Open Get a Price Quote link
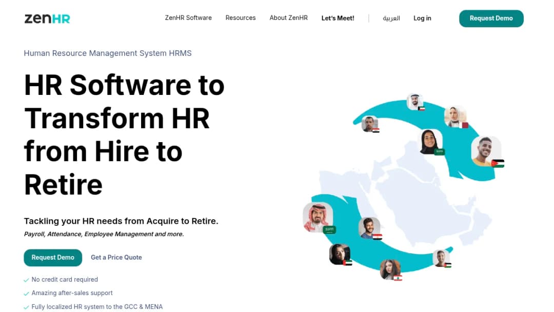 116,258
